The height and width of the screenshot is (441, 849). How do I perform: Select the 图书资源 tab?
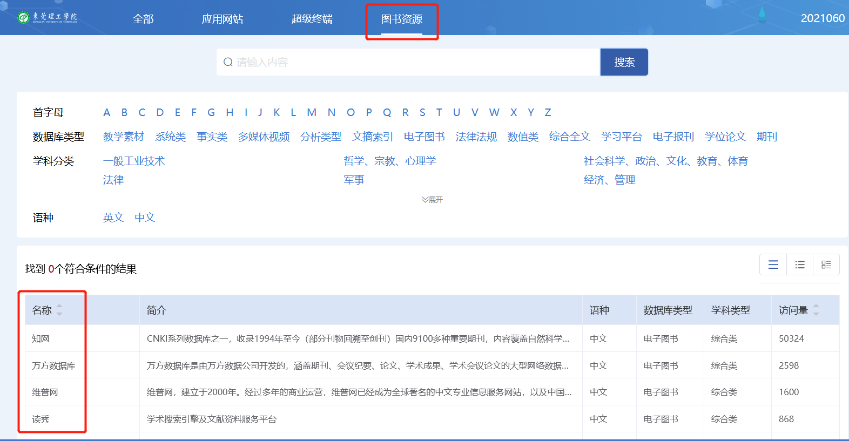(x=402, y=19)
